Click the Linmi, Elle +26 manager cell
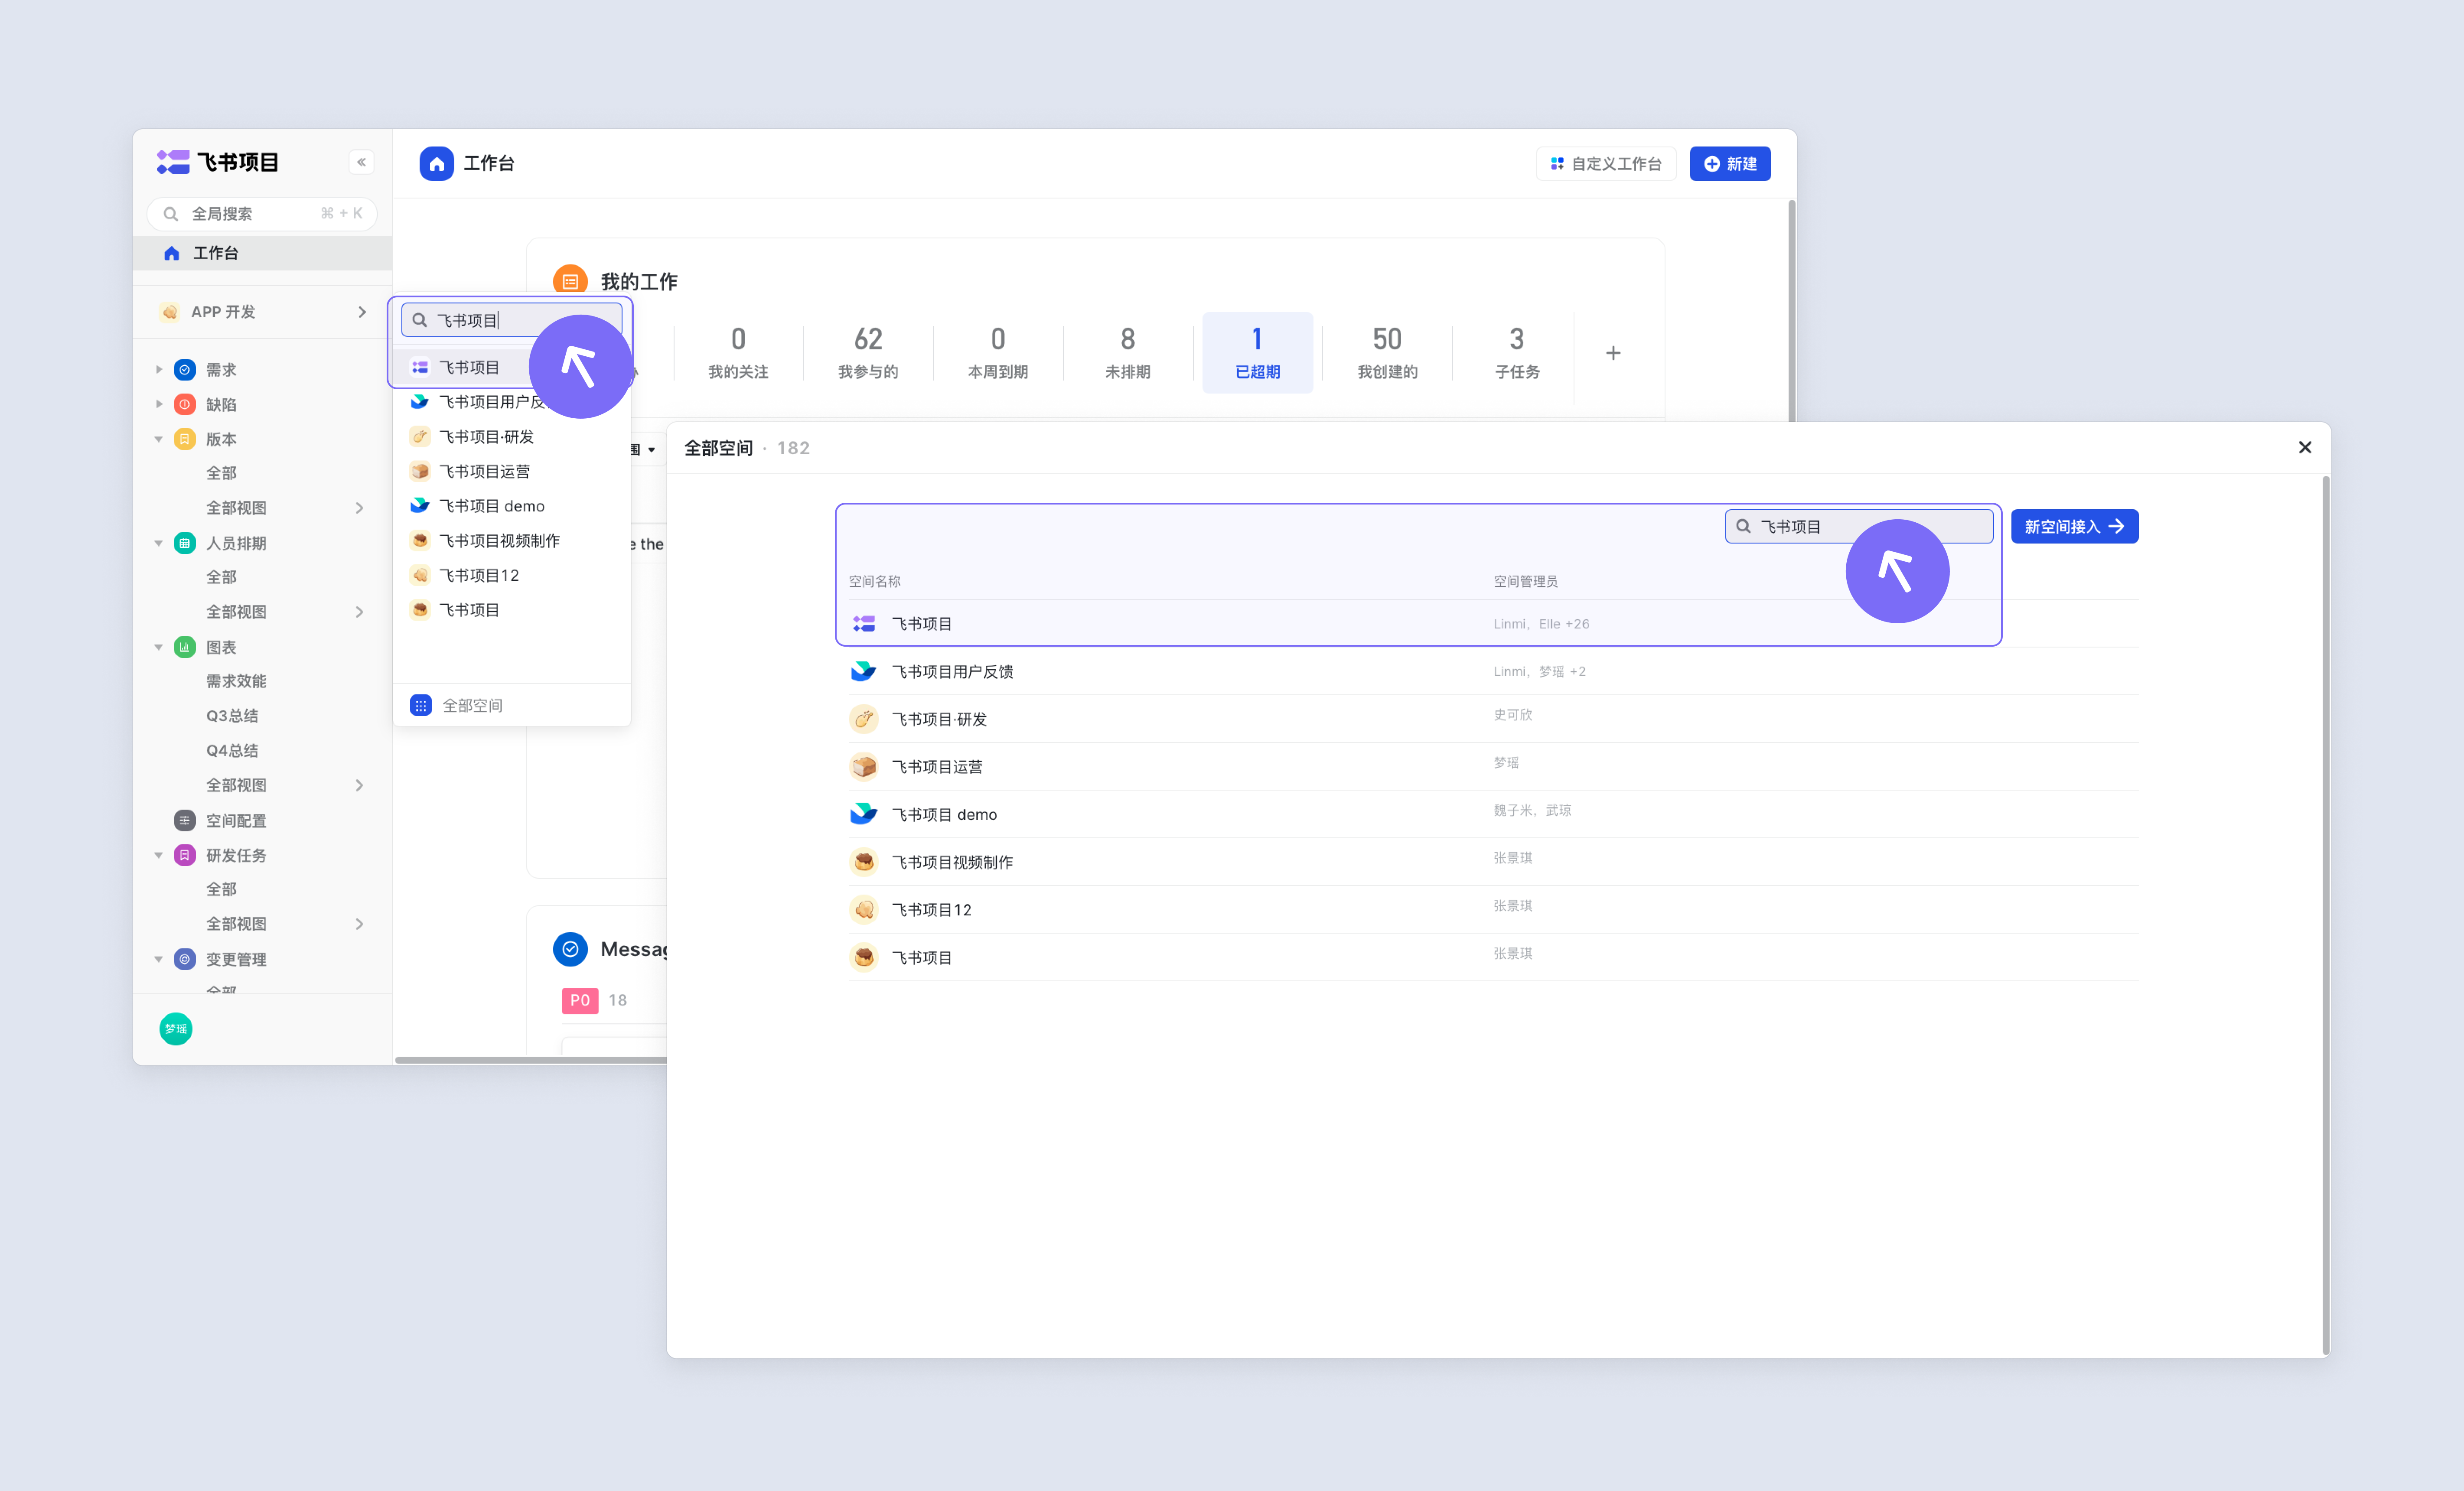This screenshot has width=2464, height=1491. [1541, 624]
